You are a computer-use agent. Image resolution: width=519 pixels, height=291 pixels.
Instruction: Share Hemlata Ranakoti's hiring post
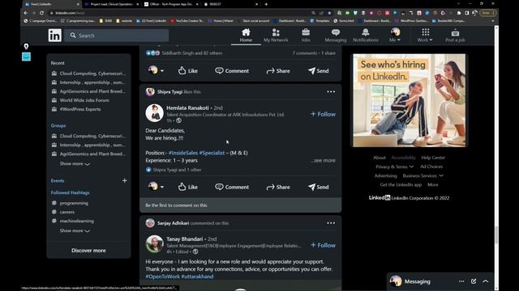tap(278, 187)
